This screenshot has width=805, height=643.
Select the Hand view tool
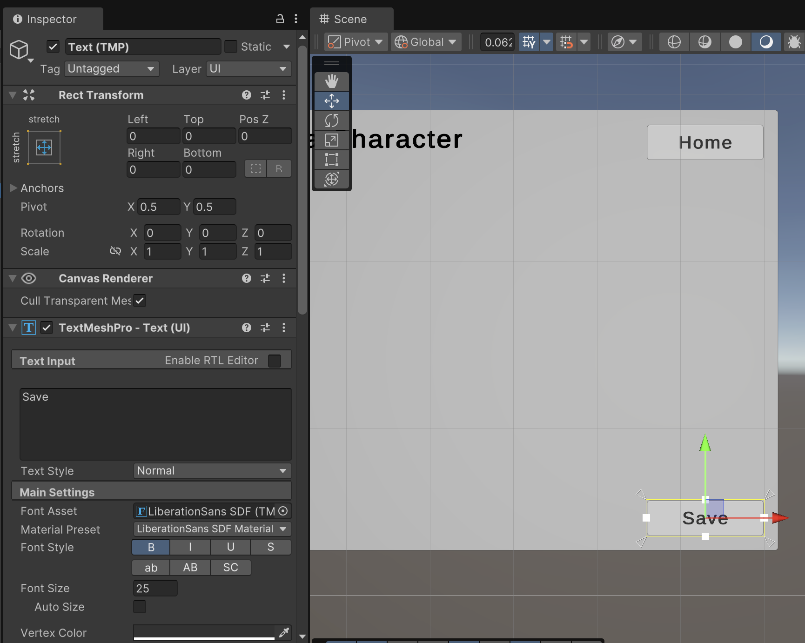331,81
